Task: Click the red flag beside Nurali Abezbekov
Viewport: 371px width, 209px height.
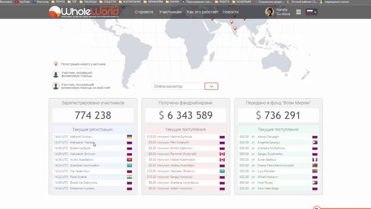Action: (129, 160)
